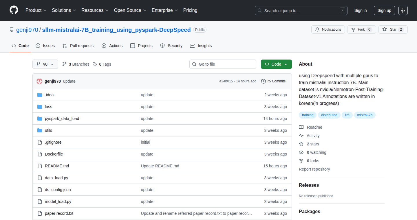Switch to the Issues tab
Image resolution: width=417 pixels, height=220 pixels.
pos(45,46)
